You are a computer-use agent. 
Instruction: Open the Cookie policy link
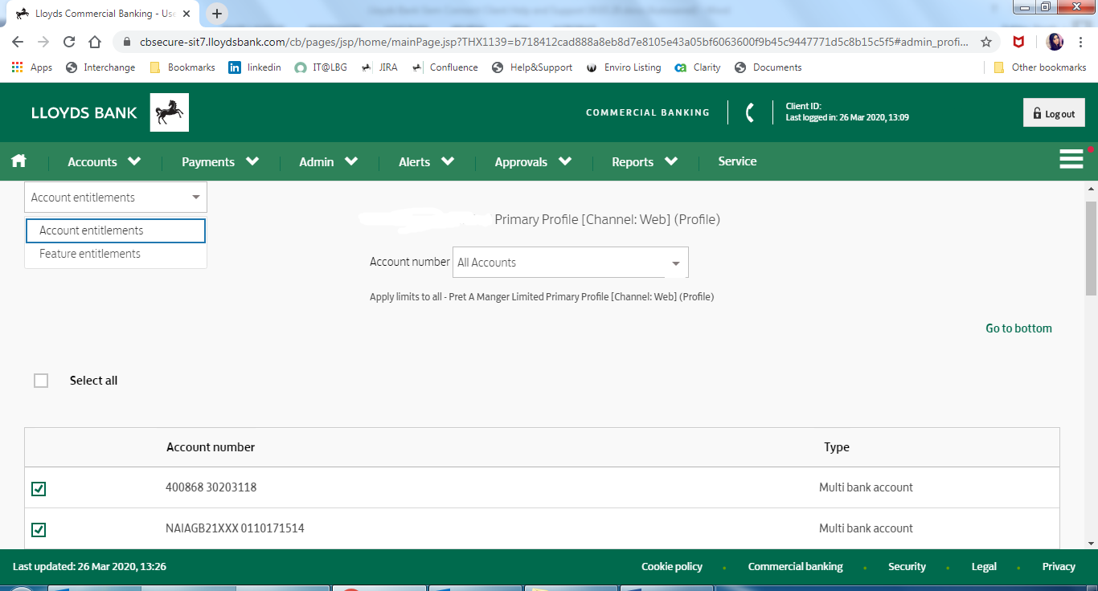[x=672, y=567]
